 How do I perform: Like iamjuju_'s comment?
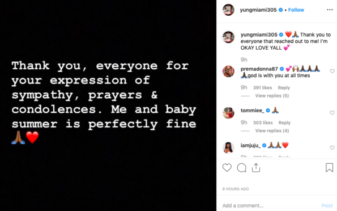click(332, 147)
